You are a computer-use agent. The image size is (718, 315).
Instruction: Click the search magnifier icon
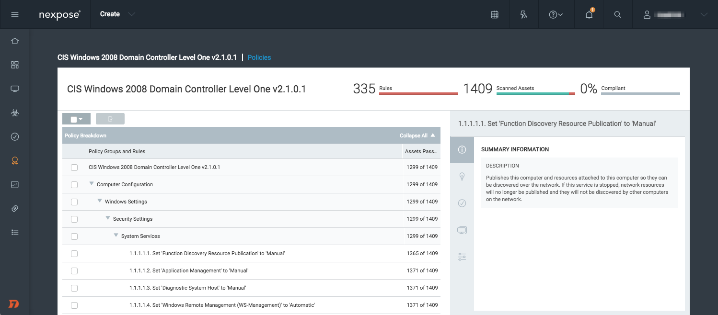pyautogui.click(x=617, y=14)
